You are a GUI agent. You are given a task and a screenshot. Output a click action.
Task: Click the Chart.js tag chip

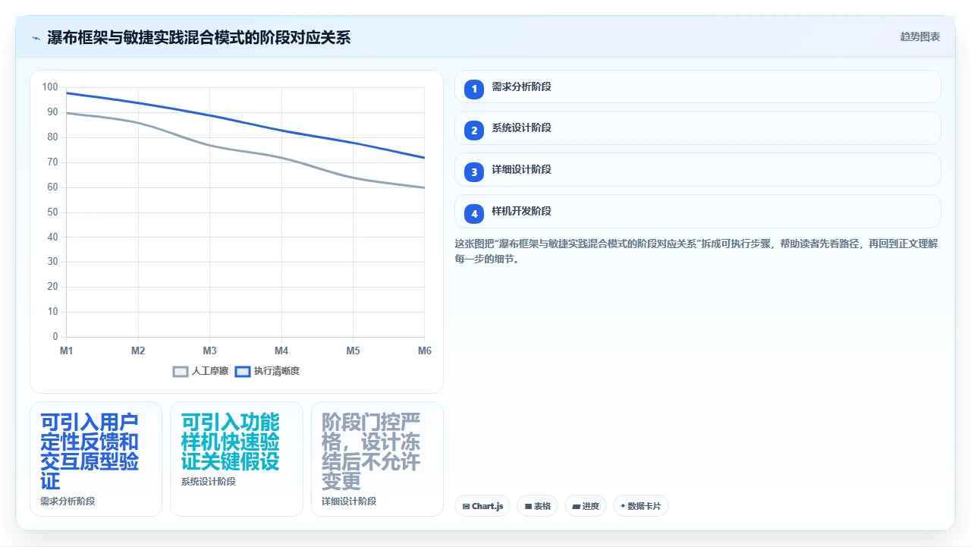tap(482, 506)
